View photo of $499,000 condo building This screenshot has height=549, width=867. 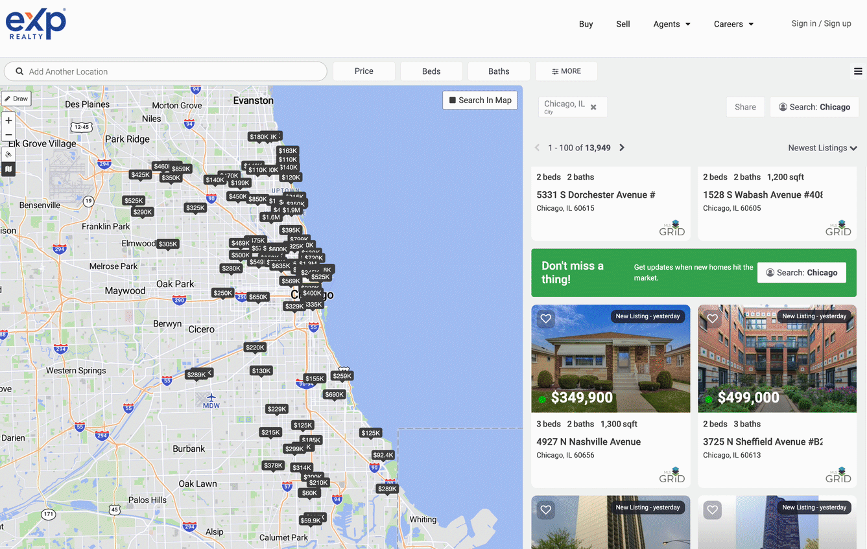[x=778, y=358]
